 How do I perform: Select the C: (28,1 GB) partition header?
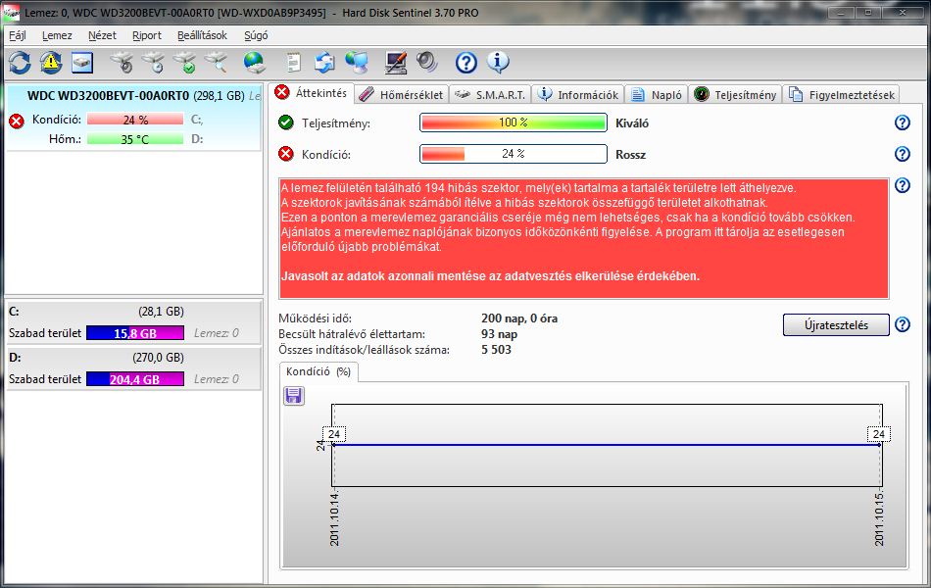[x=133, y=312]
